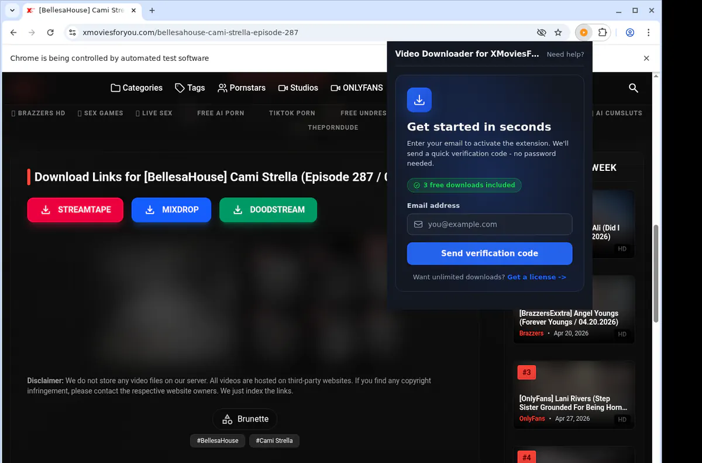Click the eye-slash tracking protection icon
Viewport: 702px width, 463px height.
[x=541, y=33]
